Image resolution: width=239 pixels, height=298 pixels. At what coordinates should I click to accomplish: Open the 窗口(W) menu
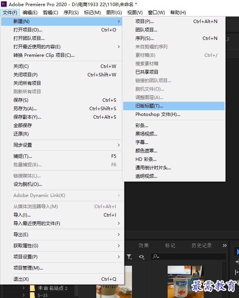[x=156, y=13]
